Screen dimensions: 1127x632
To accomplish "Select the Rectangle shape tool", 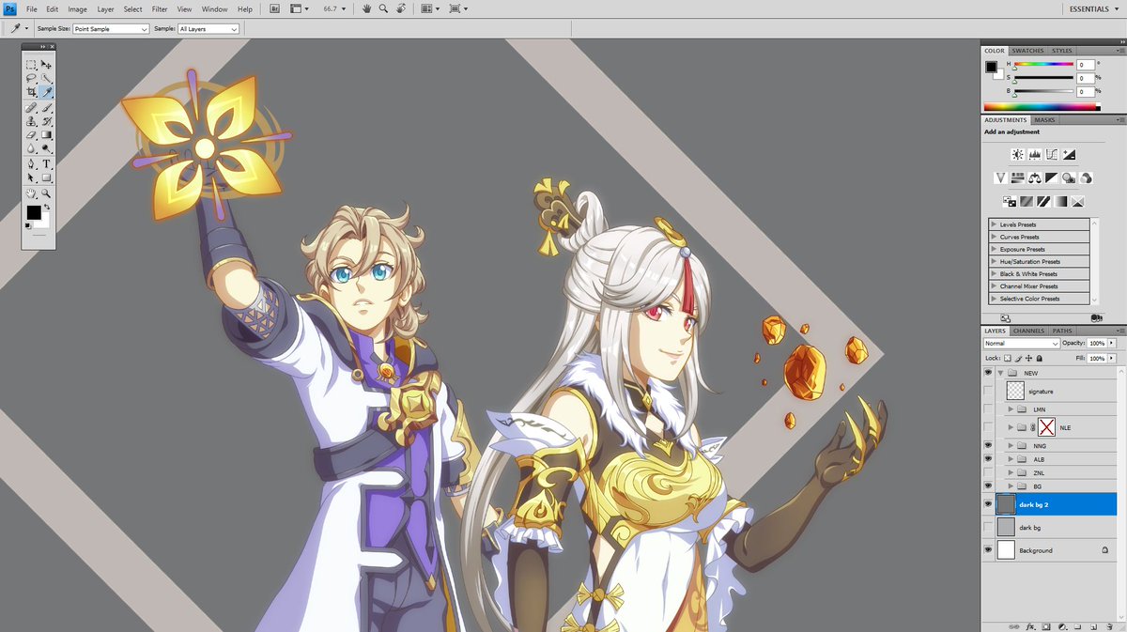I will (46, 177).
